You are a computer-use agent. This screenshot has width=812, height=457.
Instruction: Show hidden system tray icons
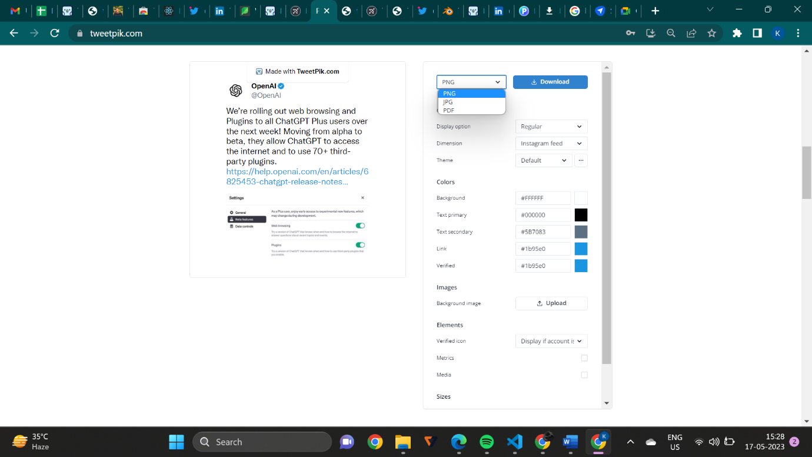(x=630, y=442)
